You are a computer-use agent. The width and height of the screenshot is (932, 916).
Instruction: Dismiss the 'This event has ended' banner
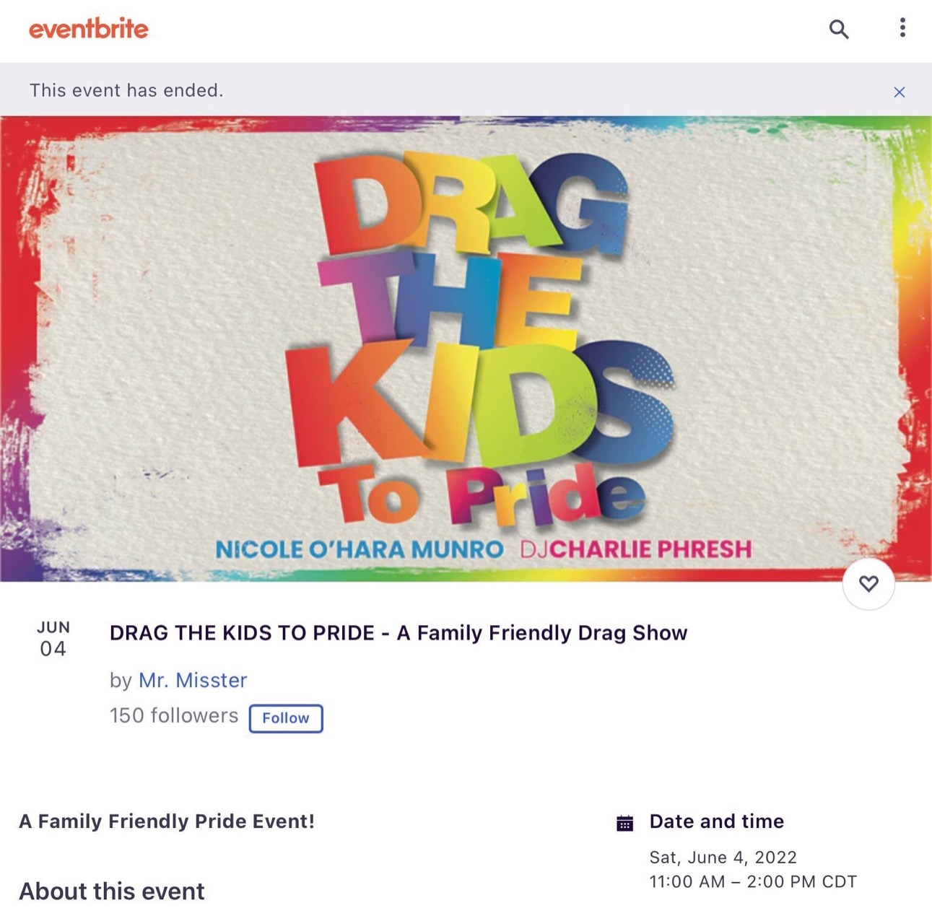[x=899, y=92]
